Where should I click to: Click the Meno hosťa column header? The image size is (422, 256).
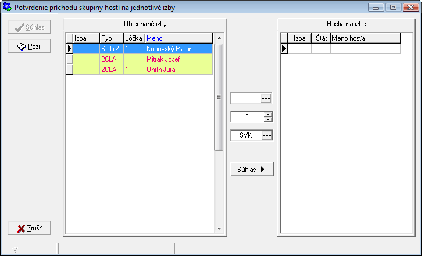point(365,38)
